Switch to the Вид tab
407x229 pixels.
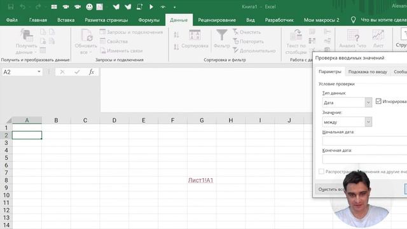250,20
